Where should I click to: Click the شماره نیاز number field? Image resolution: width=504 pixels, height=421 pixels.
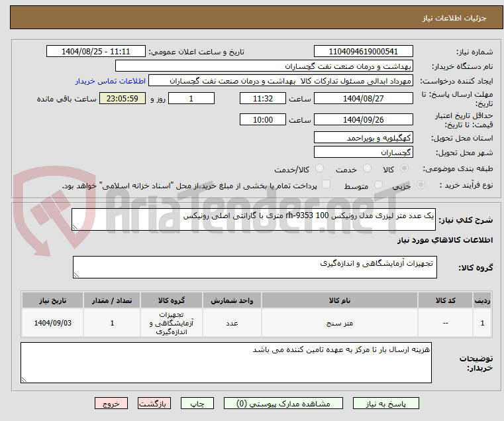click(363, 52)
